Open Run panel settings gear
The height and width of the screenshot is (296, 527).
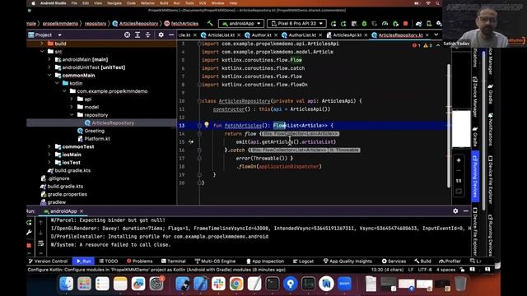tap(455, 211)
